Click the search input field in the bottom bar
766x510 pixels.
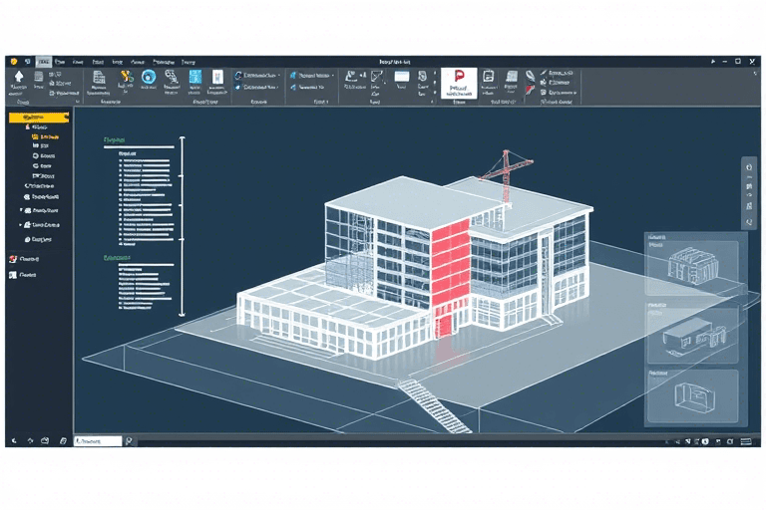98,440
